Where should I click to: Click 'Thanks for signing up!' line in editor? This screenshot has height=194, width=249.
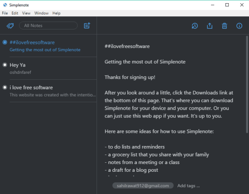click(x=130, y=77)
